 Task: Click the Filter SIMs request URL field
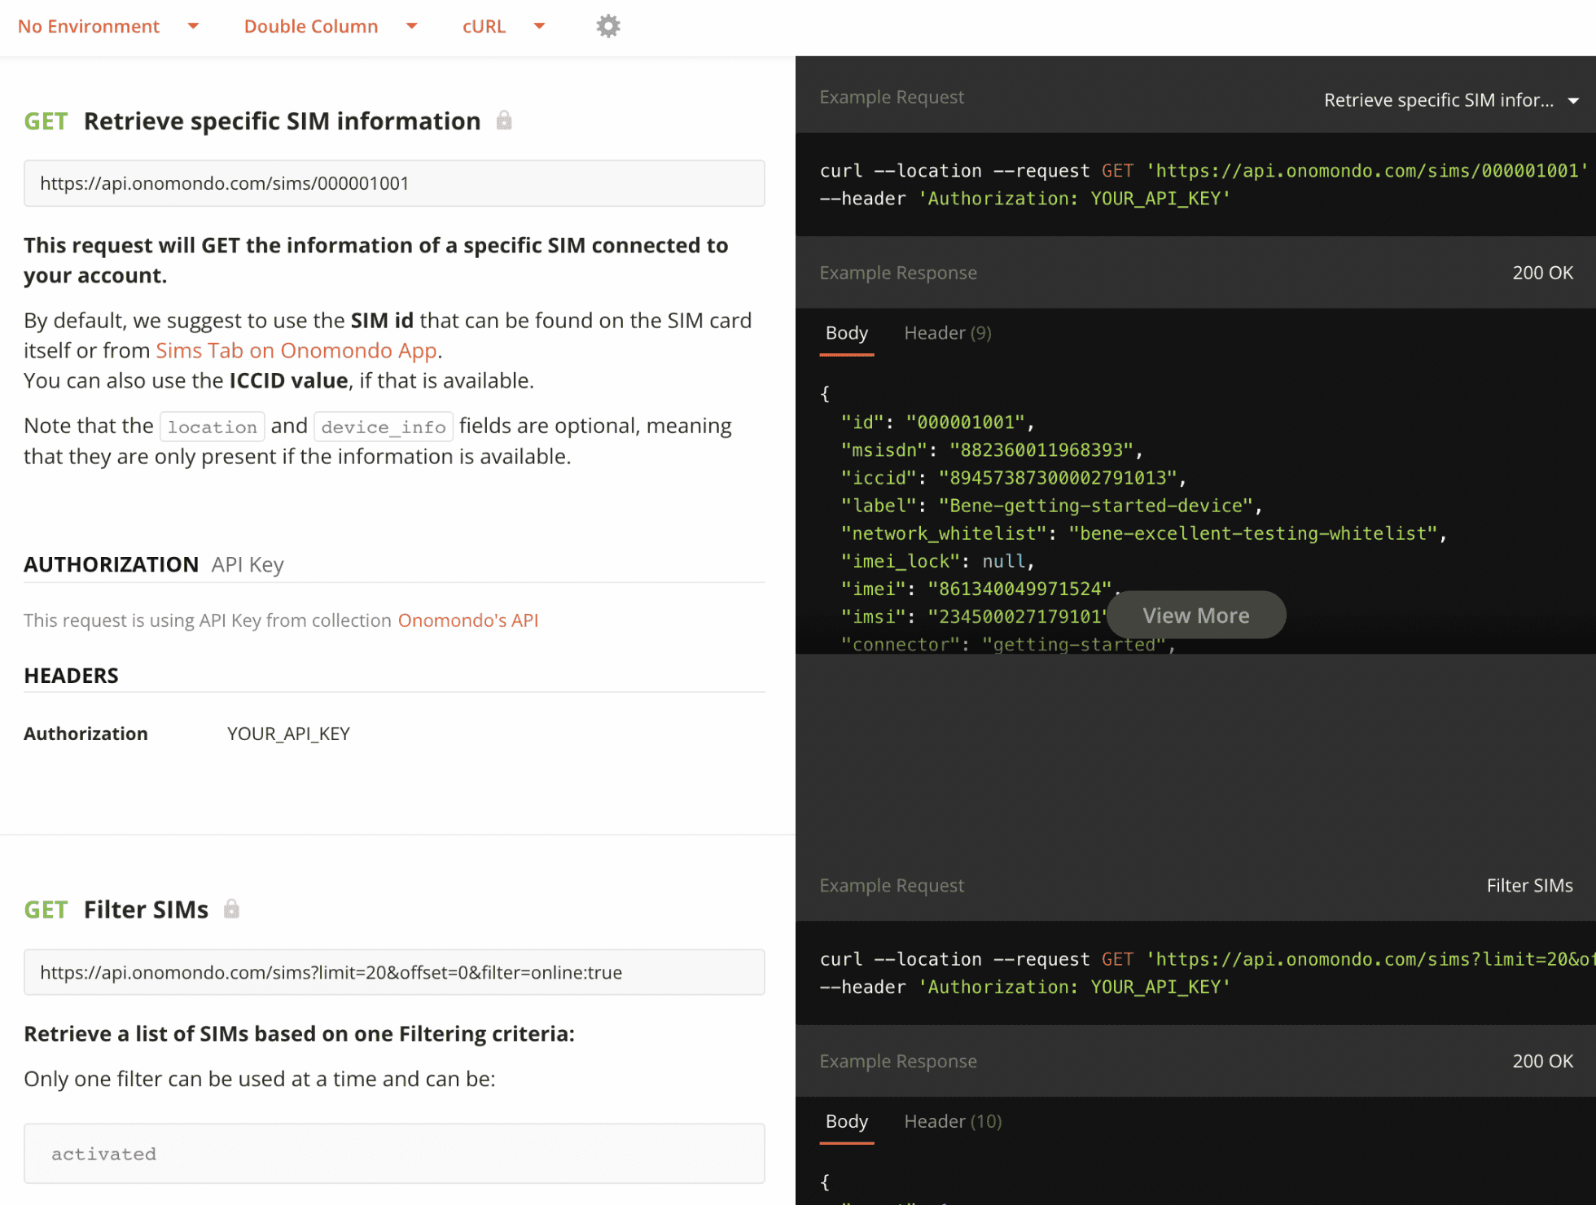(x=394, y=971)
